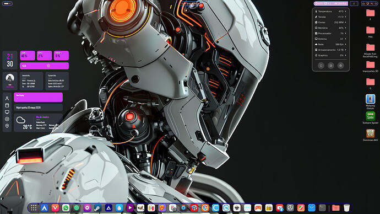Viewport: 380px width, 214px height.
Task: Open WhatsApp from the dock
Action: pos(66,208)
